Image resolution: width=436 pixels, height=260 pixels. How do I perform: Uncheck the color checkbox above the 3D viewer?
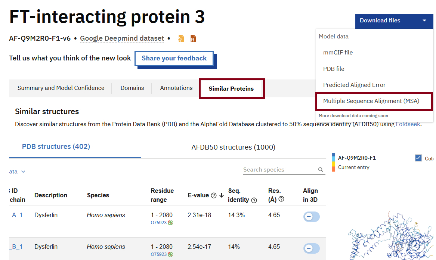(x=418, y=158)
